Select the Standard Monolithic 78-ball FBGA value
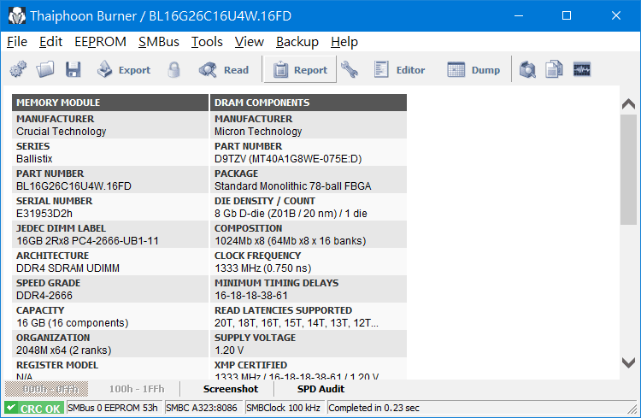 (x=292, y=186)
